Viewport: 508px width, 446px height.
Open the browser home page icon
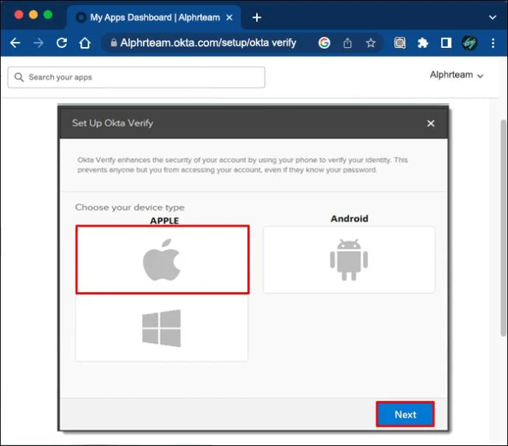click(x=85, y=43)
